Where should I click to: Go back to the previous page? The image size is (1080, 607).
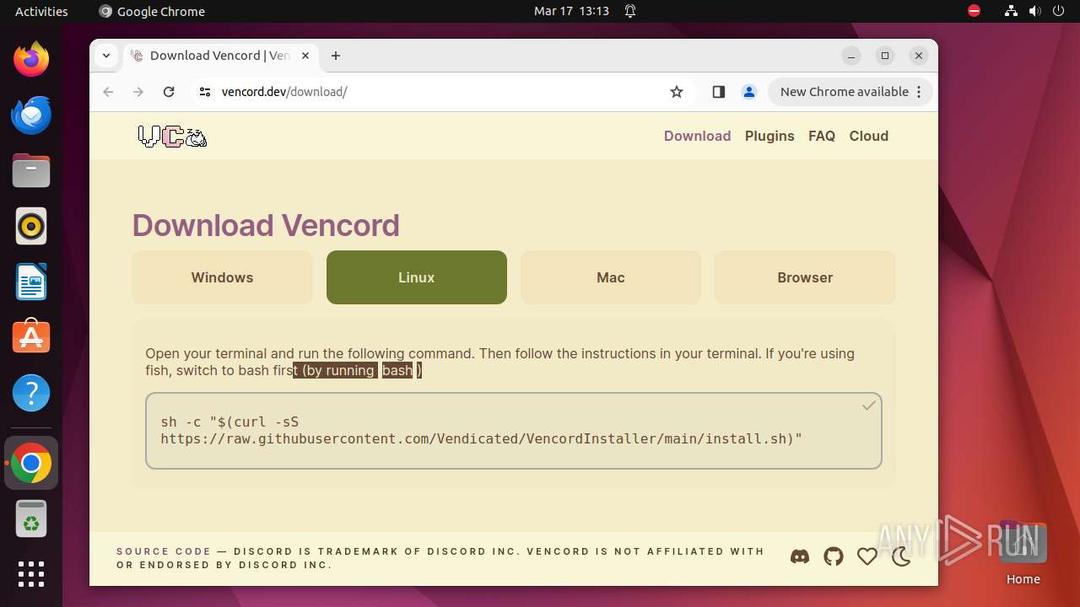click(x=108, y=92)
